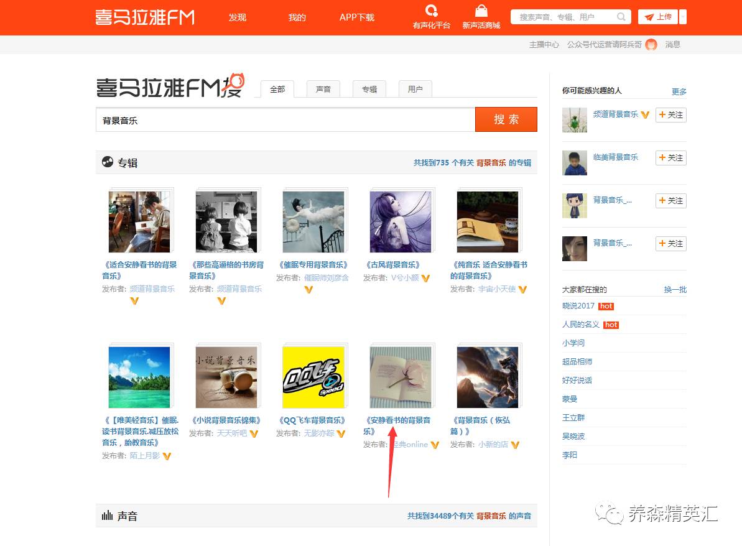Open avatar of 临美背景音乐 in sidebar
Image resolution: width=742 pixels, height=546 pixels.
[575, 163]
